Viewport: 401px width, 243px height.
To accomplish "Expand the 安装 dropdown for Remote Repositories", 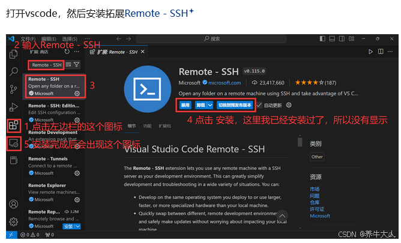I will (x=78, y=226).
